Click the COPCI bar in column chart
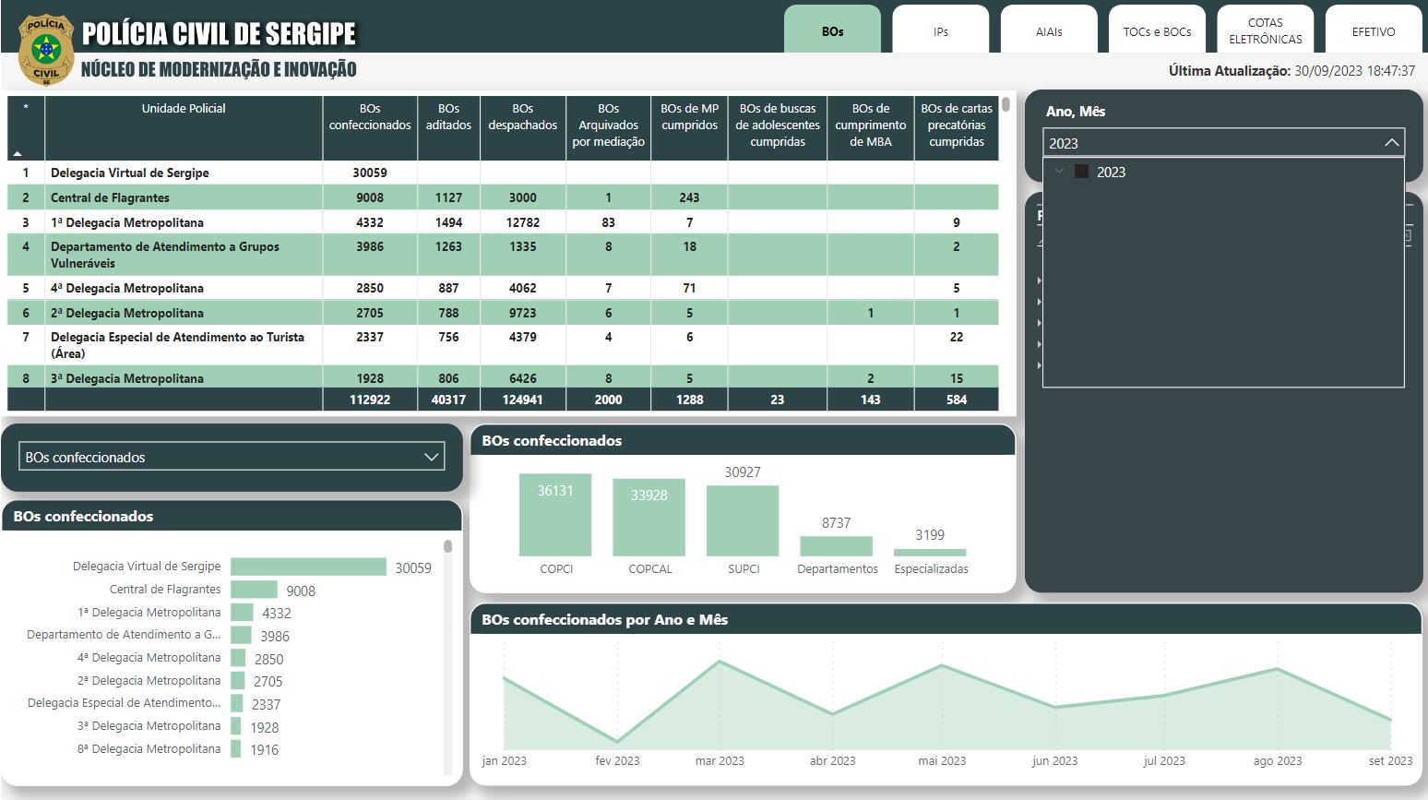 (x=555, y=515)
